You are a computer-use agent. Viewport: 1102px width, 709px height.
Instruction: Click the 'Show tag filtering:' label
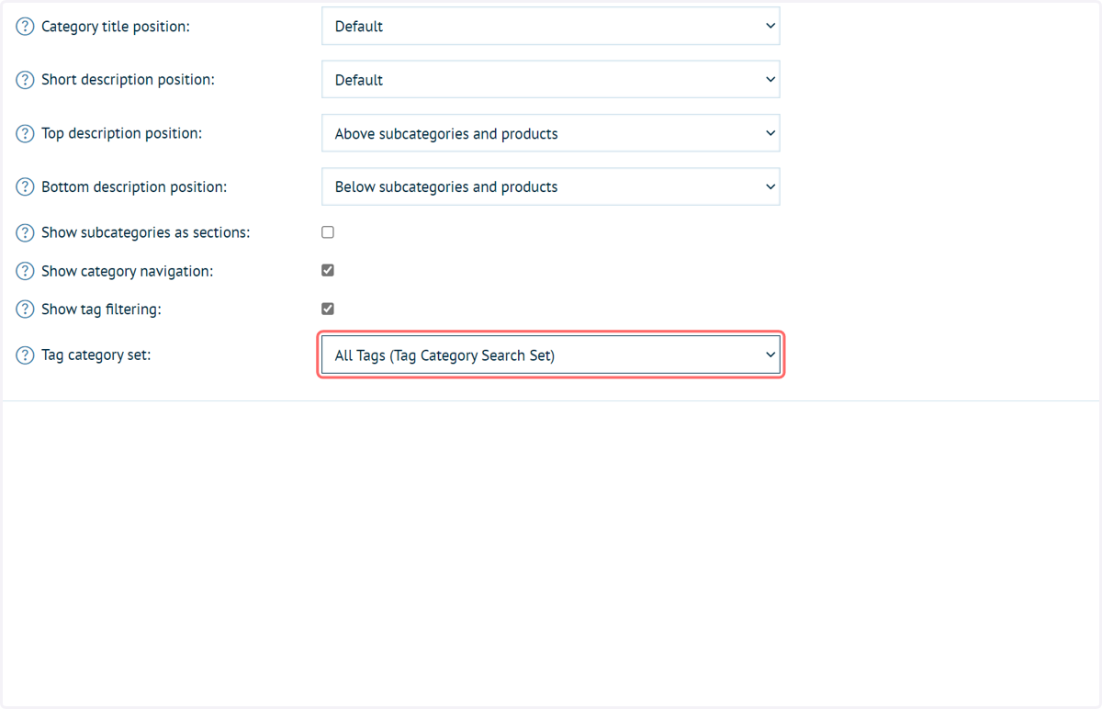pyautogui.click(x=101, y=309)
